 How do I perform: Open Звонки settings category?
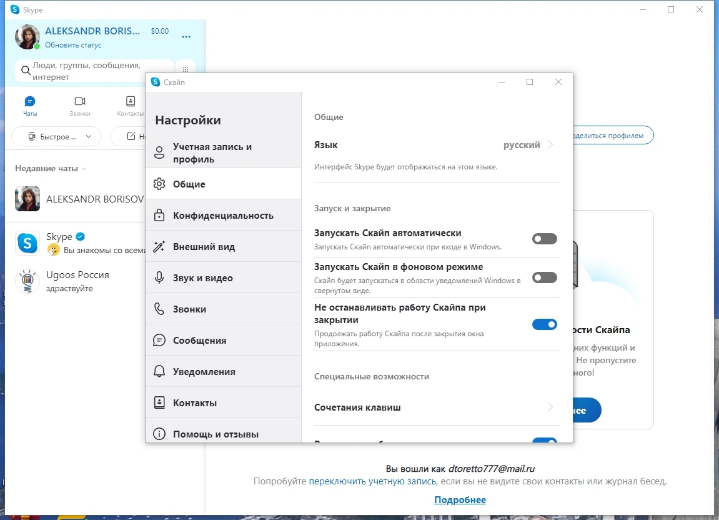[x=223, y=309]
